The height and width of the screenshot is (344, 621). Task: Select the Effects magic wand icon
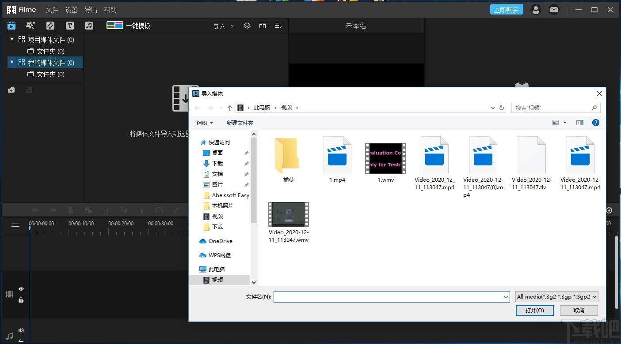(30, 25)
